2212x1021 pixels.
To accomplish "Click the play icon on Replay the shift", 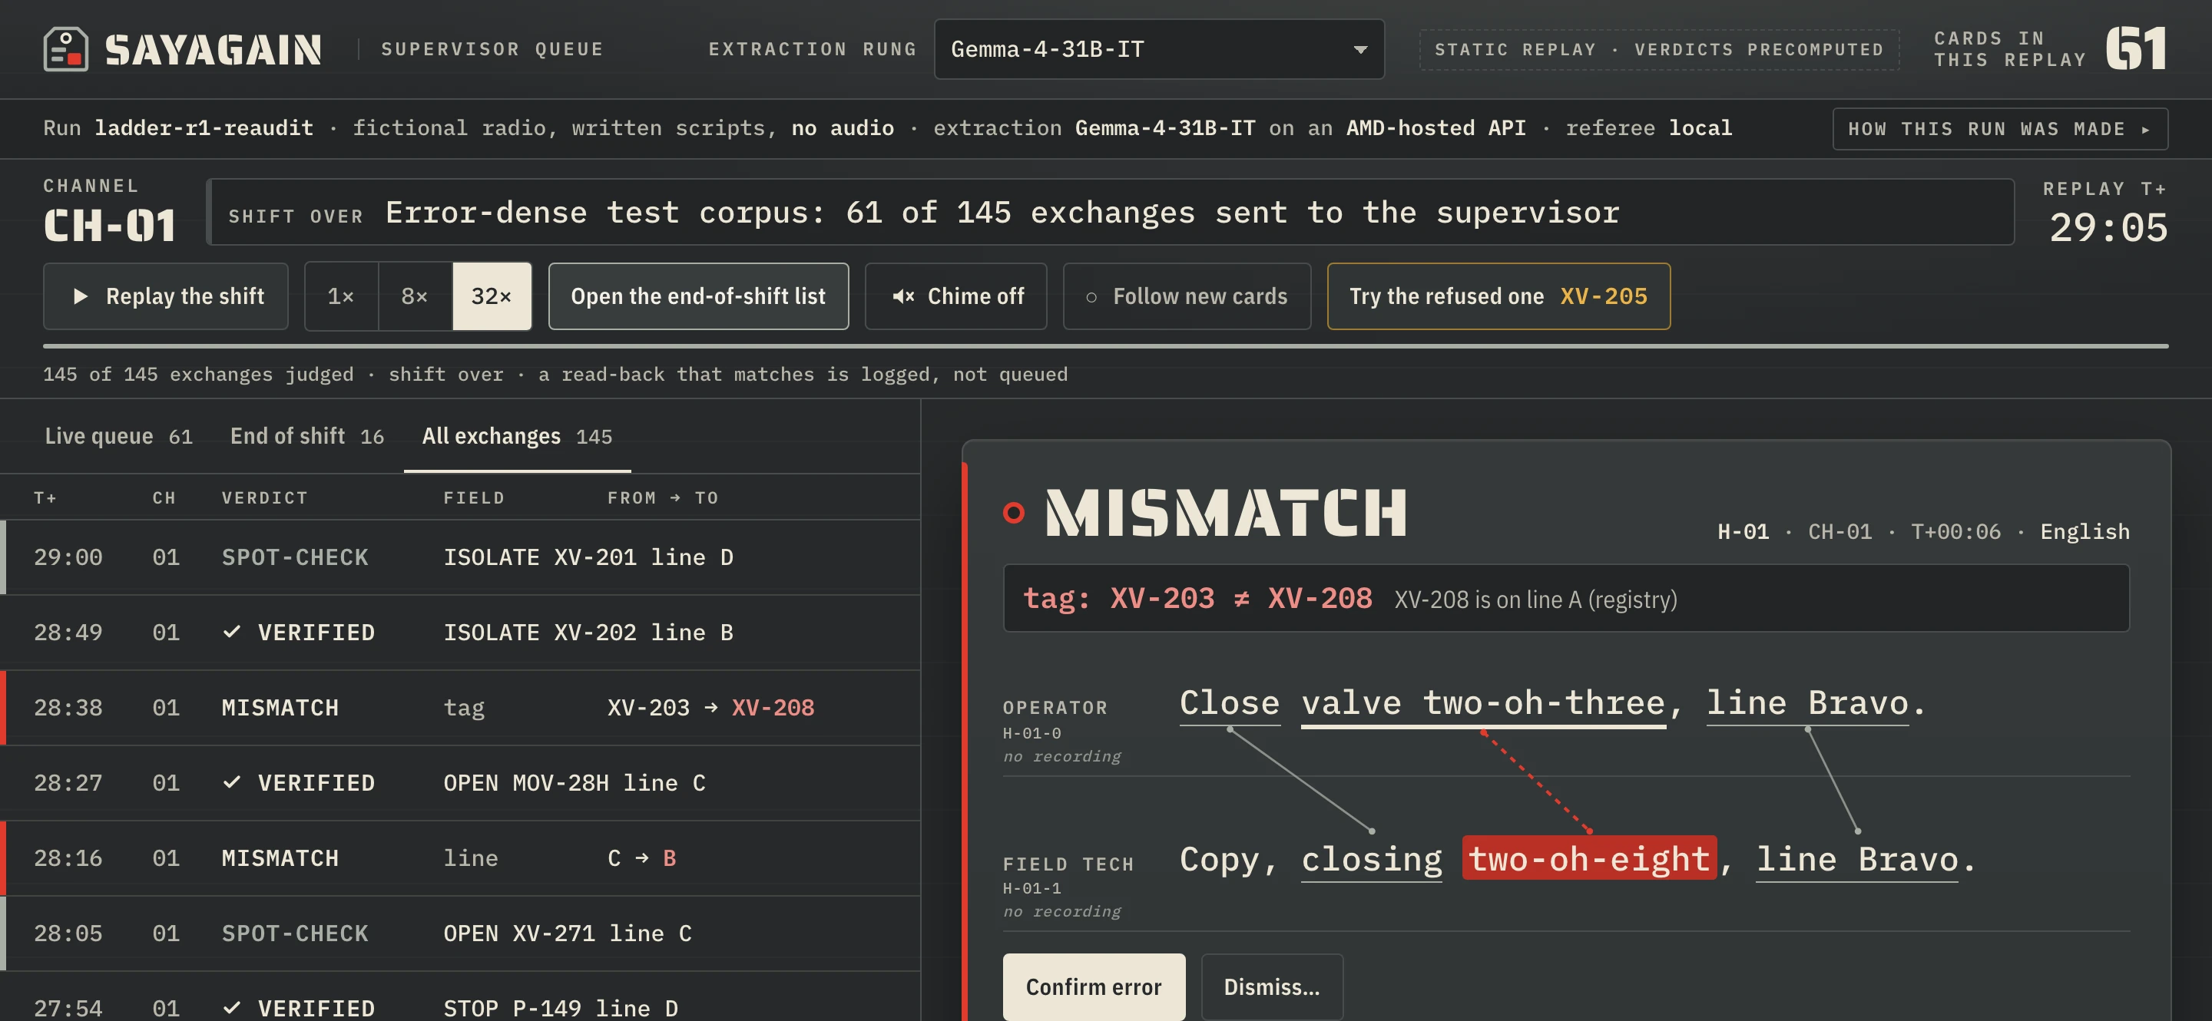I will click(81, 296).
